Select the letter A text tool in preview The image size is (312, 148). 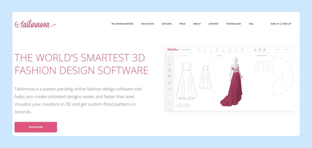click(217, 49)
